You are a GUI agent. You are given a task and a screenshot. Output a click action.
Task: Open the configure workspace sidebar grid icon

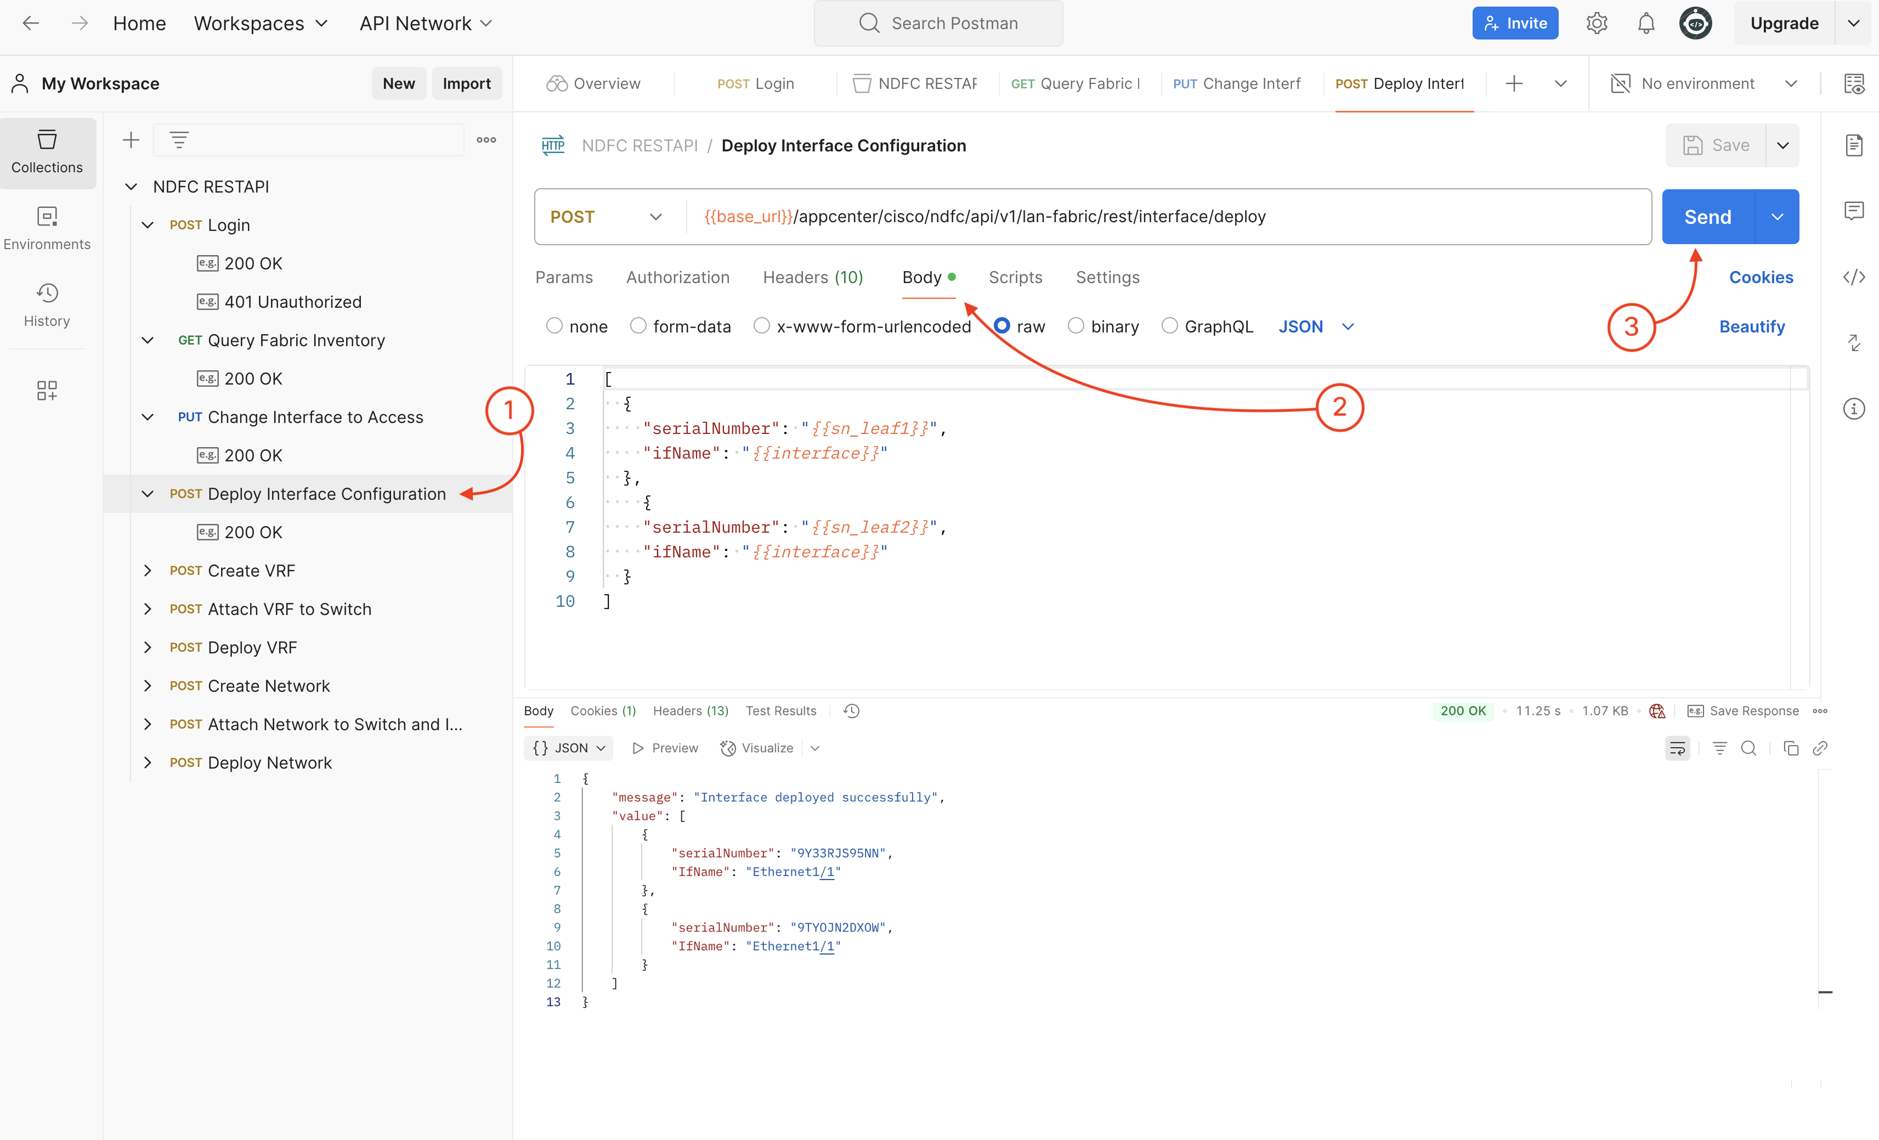point(47,391)
